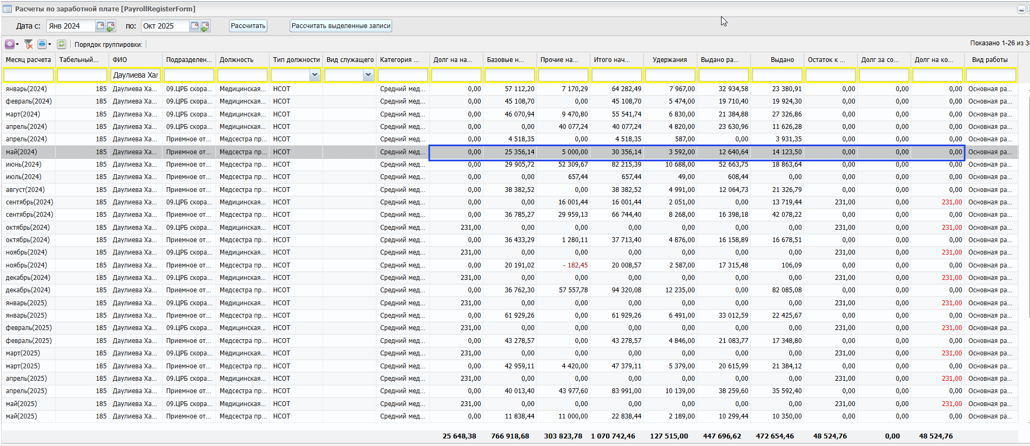The image size is (1030, 446).
Task: Minimize the payroll form panel
Action: (x=1021, y=9)
